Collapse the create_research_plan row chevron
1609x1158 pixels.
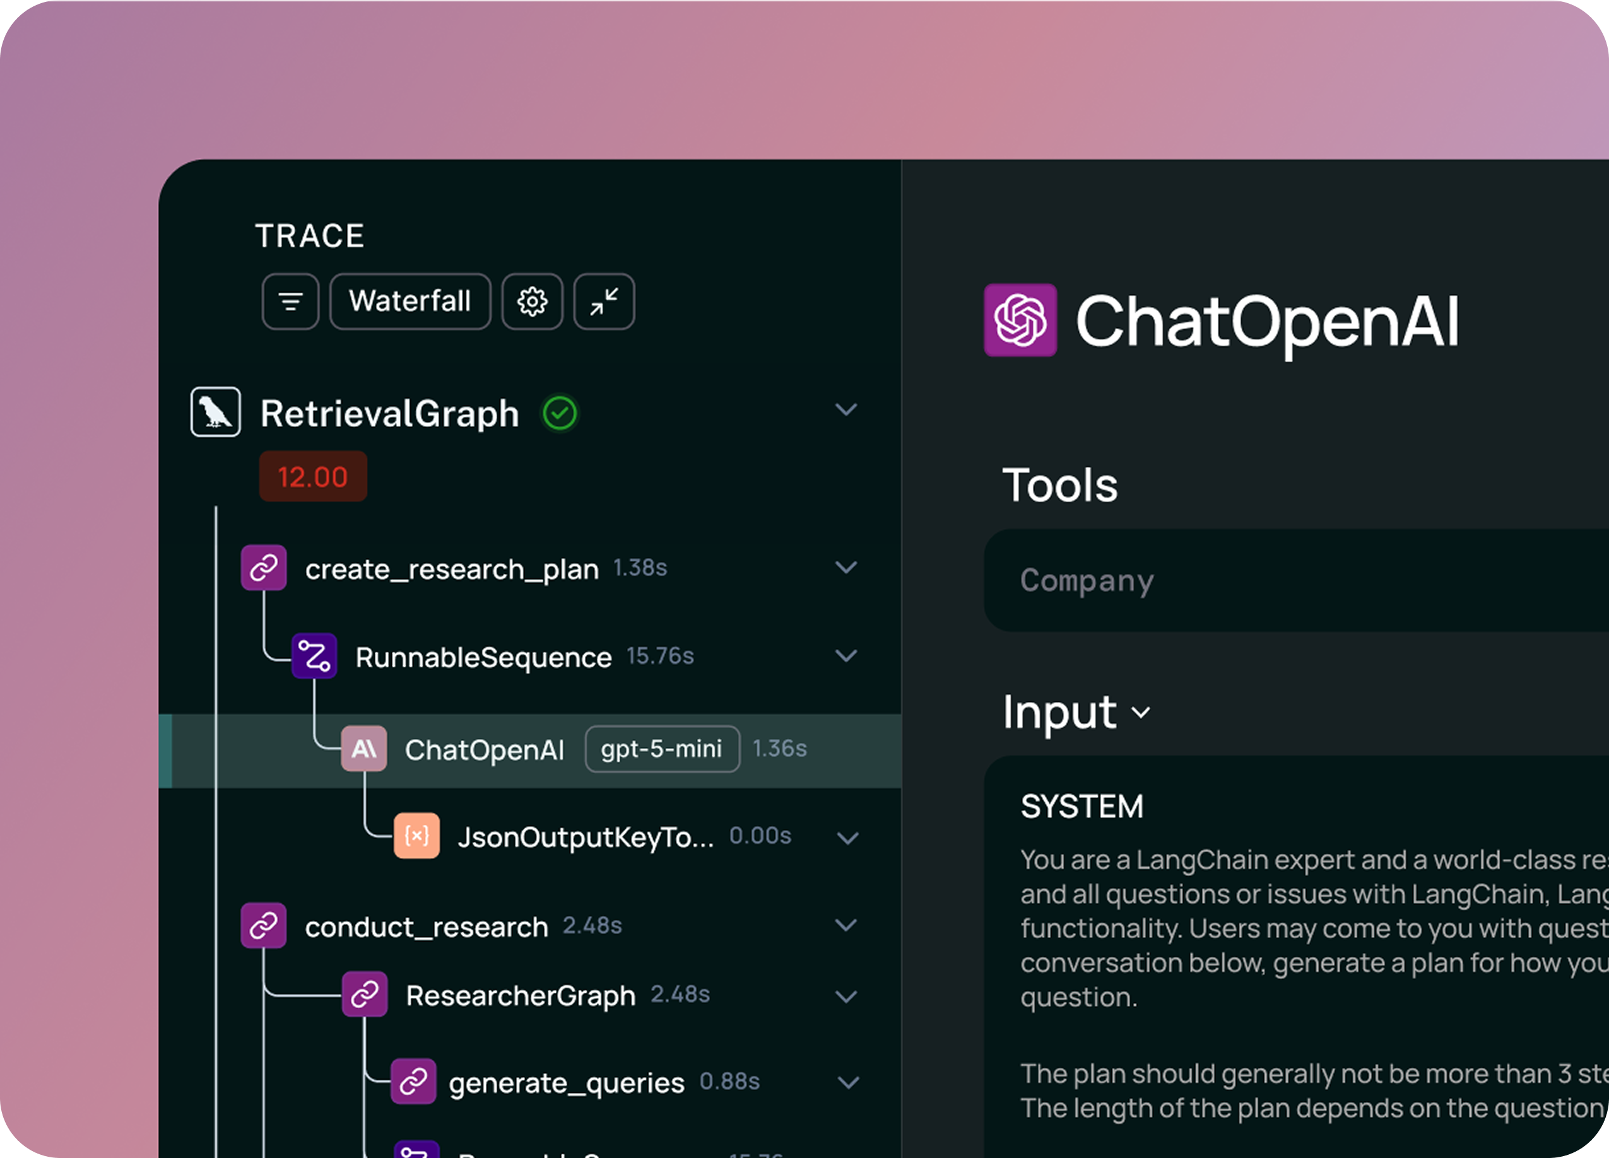(846, 567)
